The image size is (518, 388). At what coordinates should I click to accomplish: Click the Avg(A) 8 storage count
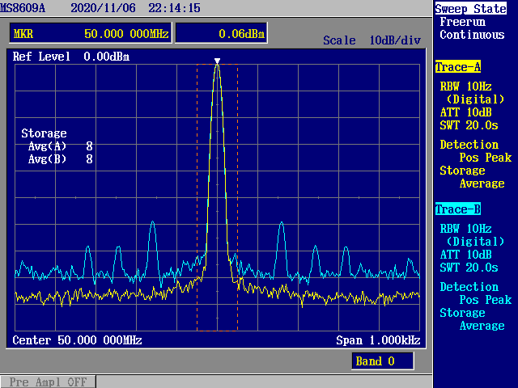coord(60,146)
